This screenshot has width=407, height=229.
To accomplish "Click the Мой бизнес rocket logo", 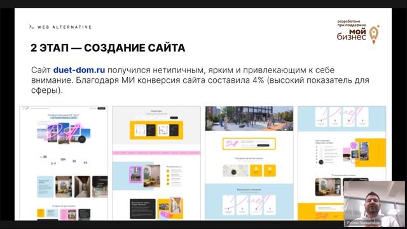I will [x=374, y=34].
